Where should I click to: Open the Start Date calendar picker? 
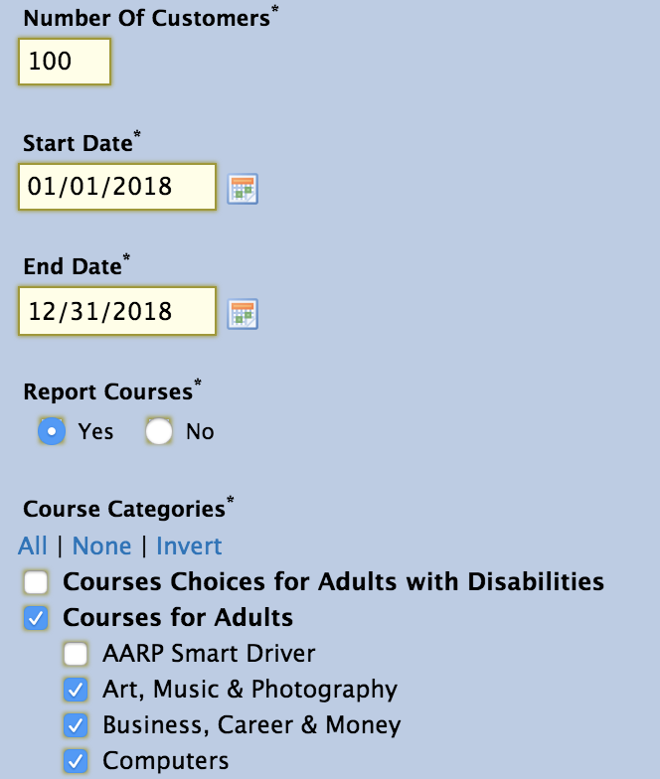[243, 189]
